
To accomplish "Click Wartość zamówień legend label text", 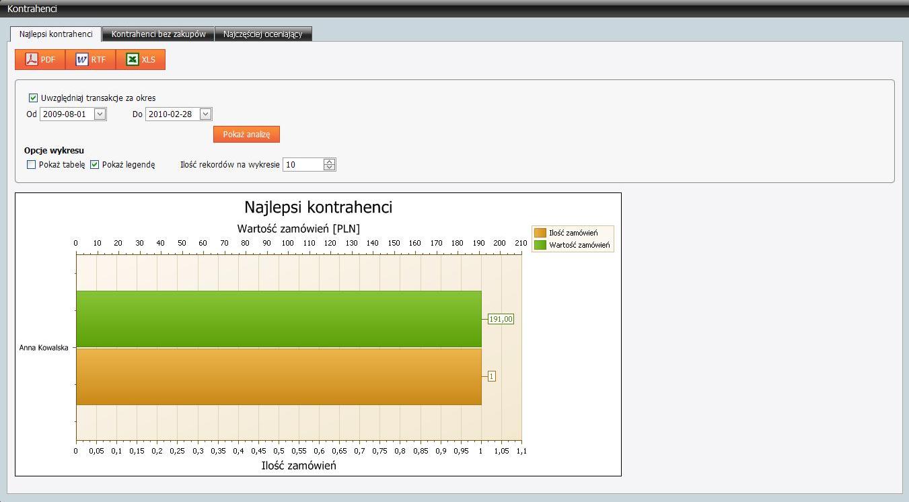I will (579, 245).
